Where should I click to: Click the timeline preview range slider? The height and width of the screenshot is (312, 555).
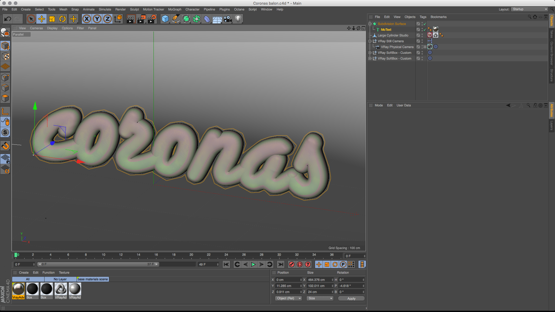coord(98,264)
